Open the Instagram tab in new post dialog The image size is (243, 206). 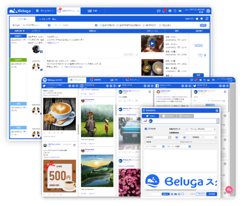point(185,116)
